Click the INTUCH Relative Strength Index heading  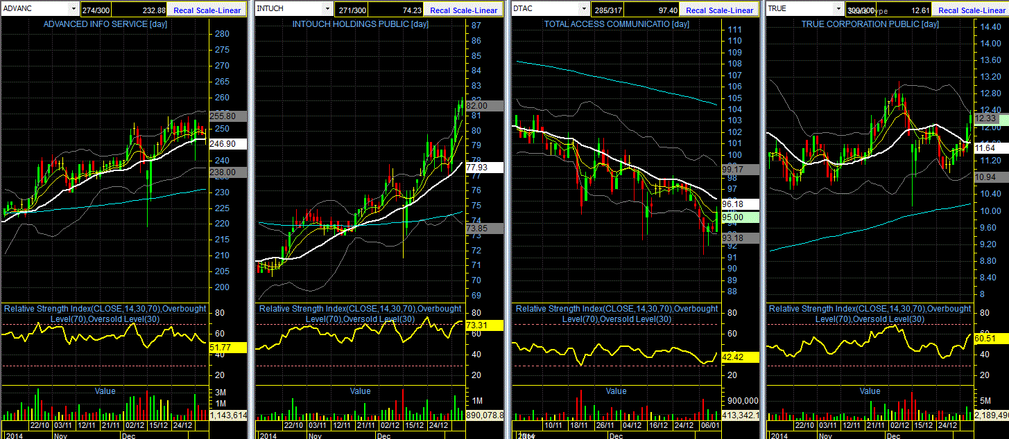click(x=359, y=314)
